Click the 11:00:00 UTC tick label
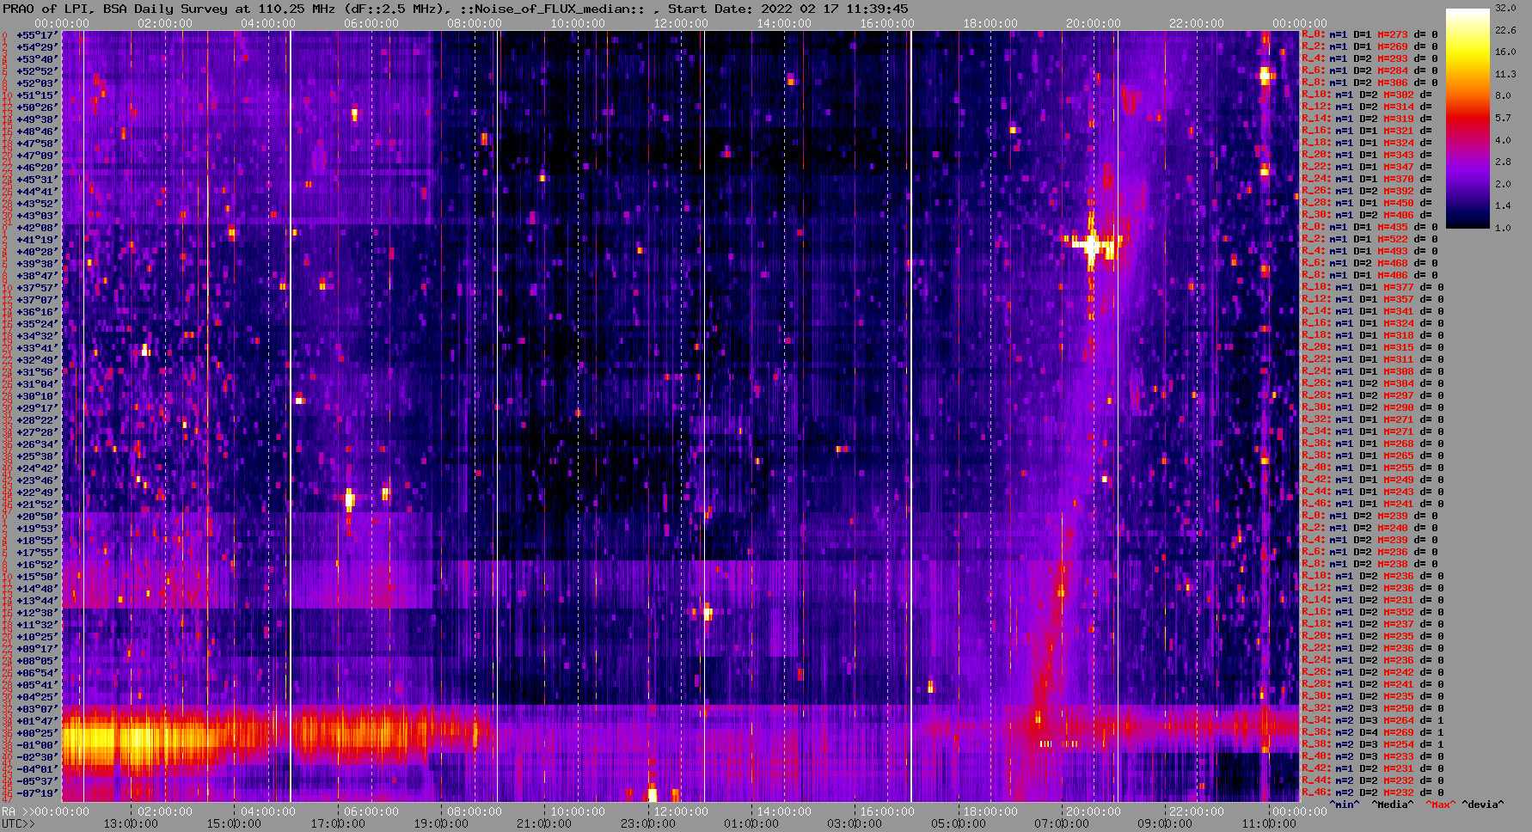 (x=1268, y=823)
